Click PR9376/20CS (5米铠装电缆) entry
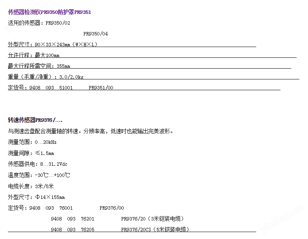 (x=155, y=229)
